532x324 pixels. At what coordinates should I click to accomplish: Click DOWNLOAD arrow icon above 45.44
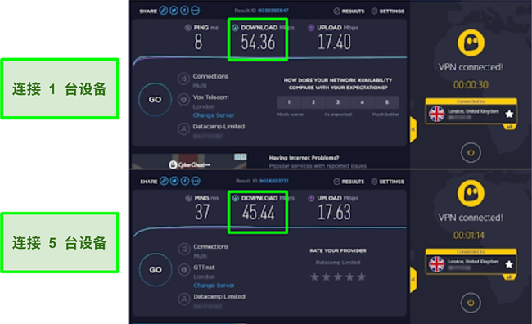[235, 198]
